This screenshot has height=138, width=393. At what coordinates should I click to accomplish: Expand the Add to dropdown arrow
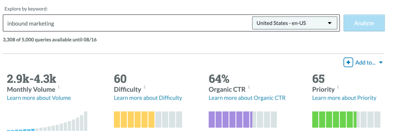pyautogui.click(x=381, y=62)
